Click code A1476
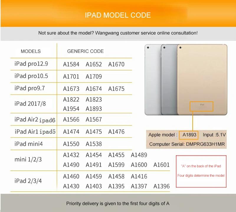The height and width of the screenshot is (212, 236). (116, 132)
